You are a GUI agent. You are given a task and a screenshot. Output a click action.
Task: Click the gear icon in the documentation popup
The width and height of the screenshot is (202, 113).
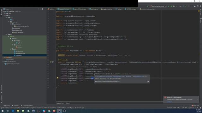[x=148, y=82]
